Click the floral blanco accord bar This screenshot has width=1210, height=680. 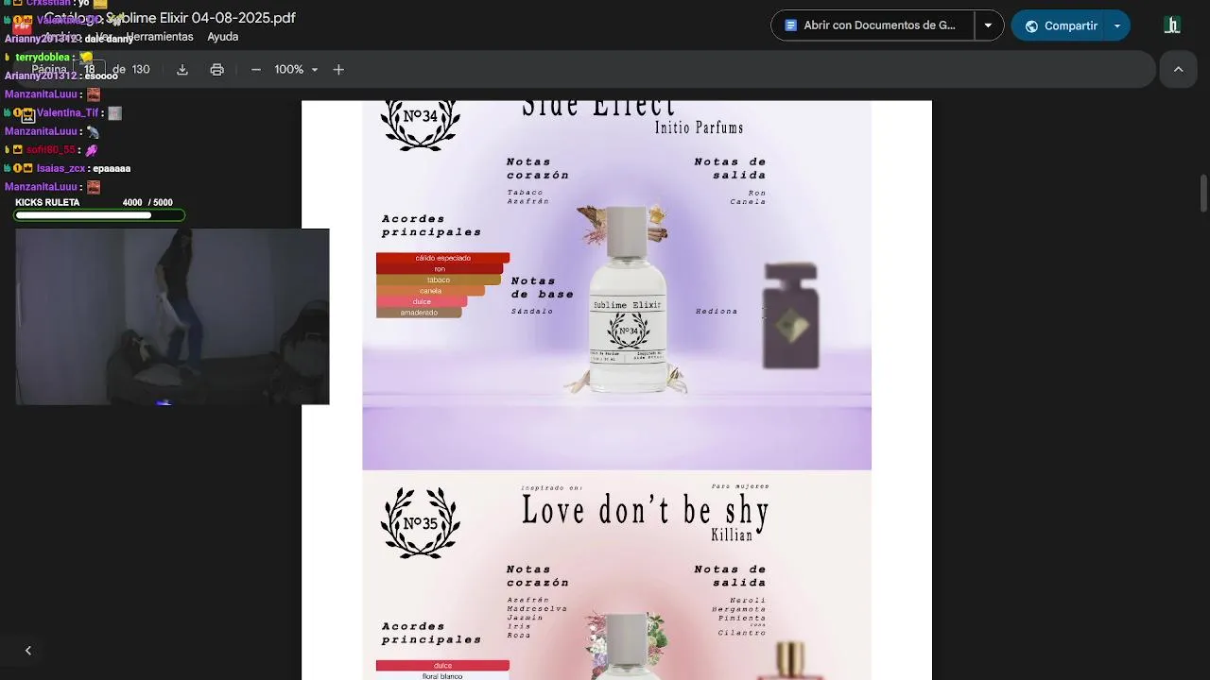[x=442, y=676]
